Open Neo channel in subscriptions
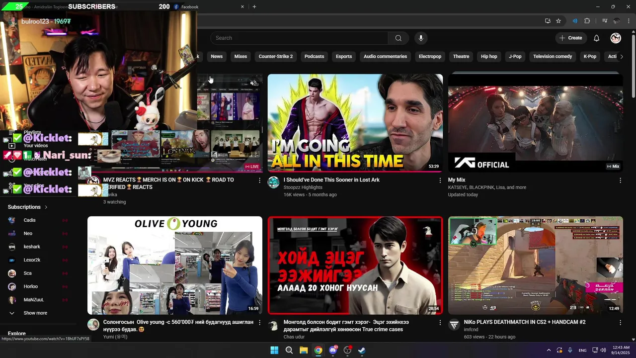 (37, 233)
